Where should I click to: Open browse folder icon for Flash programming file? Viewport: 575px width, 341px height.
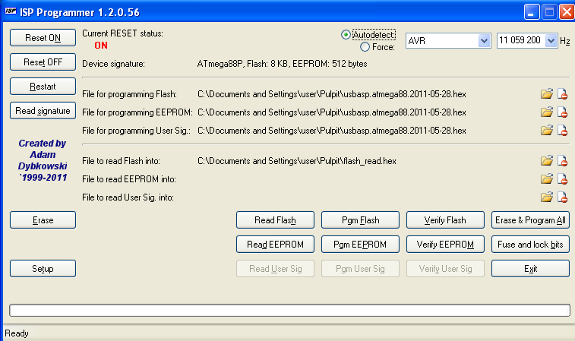click(x=546, y=94)
